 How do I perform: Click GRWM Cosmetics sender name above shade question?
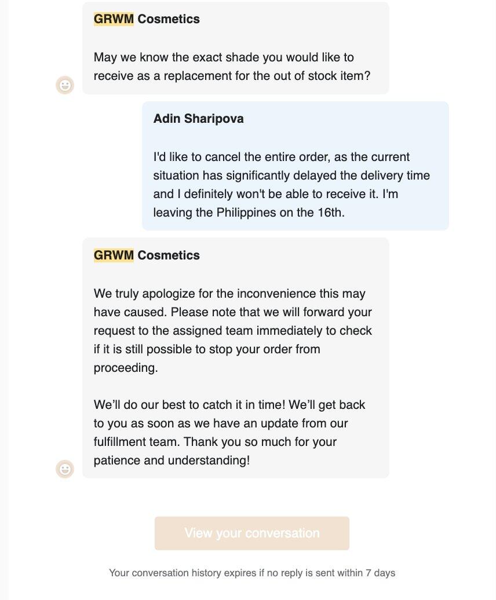147,19
